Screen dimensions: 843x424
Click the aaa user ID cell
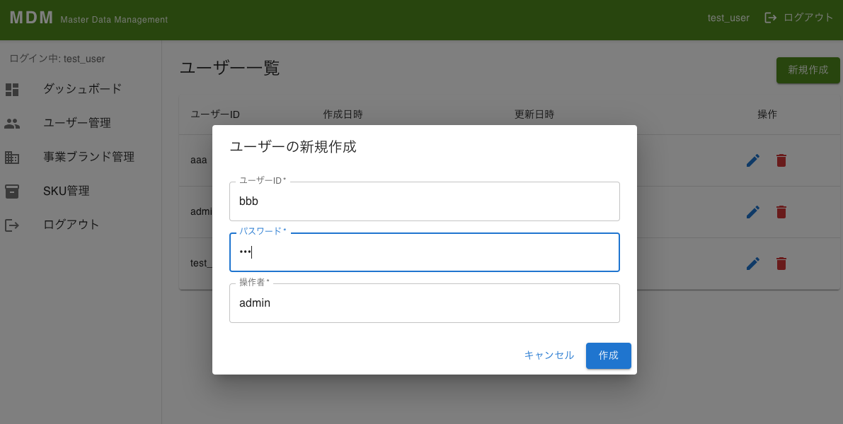click(198, 160)
